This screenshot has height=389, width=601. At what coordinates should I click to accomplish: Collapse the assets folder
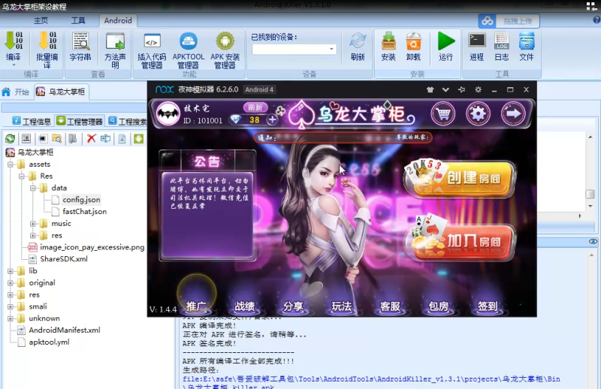(11, 164)
